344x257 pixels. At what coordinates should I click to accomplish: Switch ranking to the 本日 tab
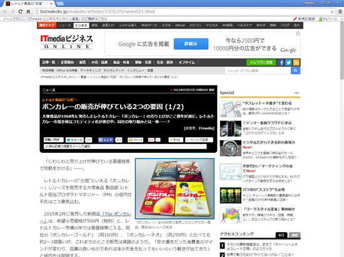pos(281,235)
